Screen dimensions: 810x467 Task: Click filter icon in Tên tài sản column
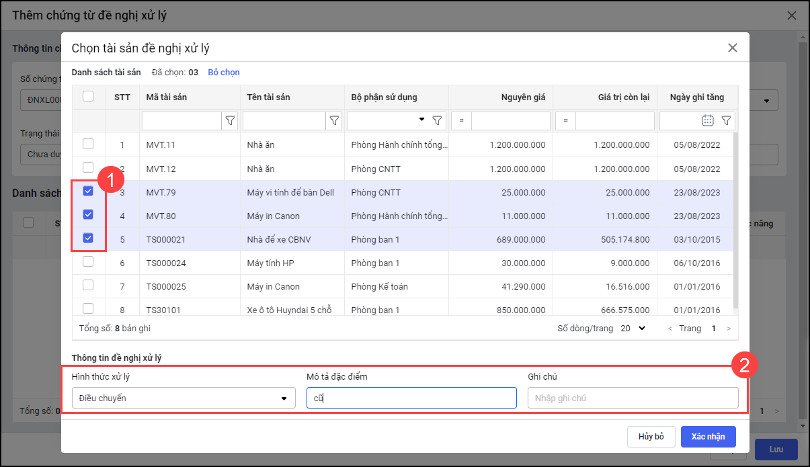coord(334,121)
